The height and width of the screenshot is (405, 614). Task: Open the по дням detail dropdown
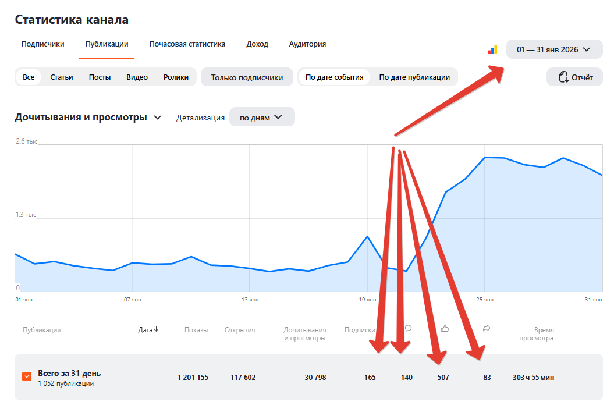pyautogui.click(x=261, y=117)
